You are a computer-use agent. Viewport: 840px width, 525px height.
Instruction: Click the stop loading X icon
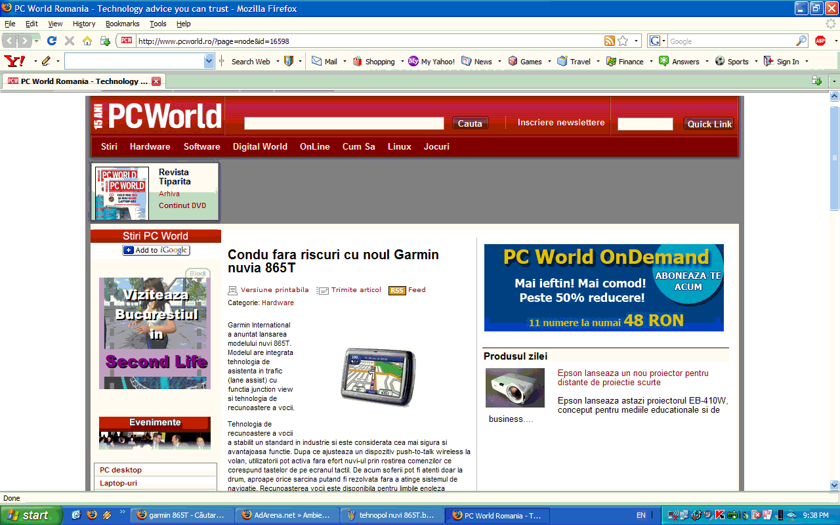(x=70, y=41)
